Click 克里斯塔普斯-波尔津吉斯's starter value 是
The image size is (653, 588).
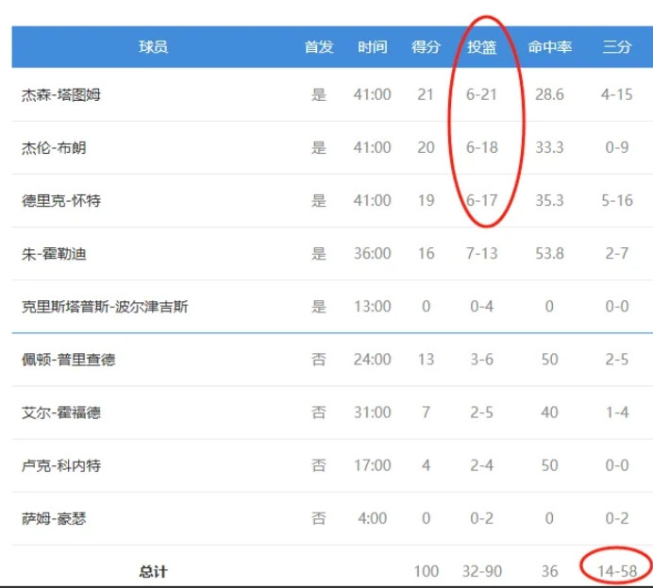[x=319, y=306]
